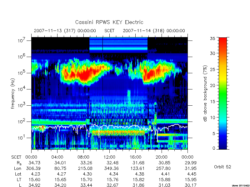Click the Lat value 4.23

click(36, 174)
